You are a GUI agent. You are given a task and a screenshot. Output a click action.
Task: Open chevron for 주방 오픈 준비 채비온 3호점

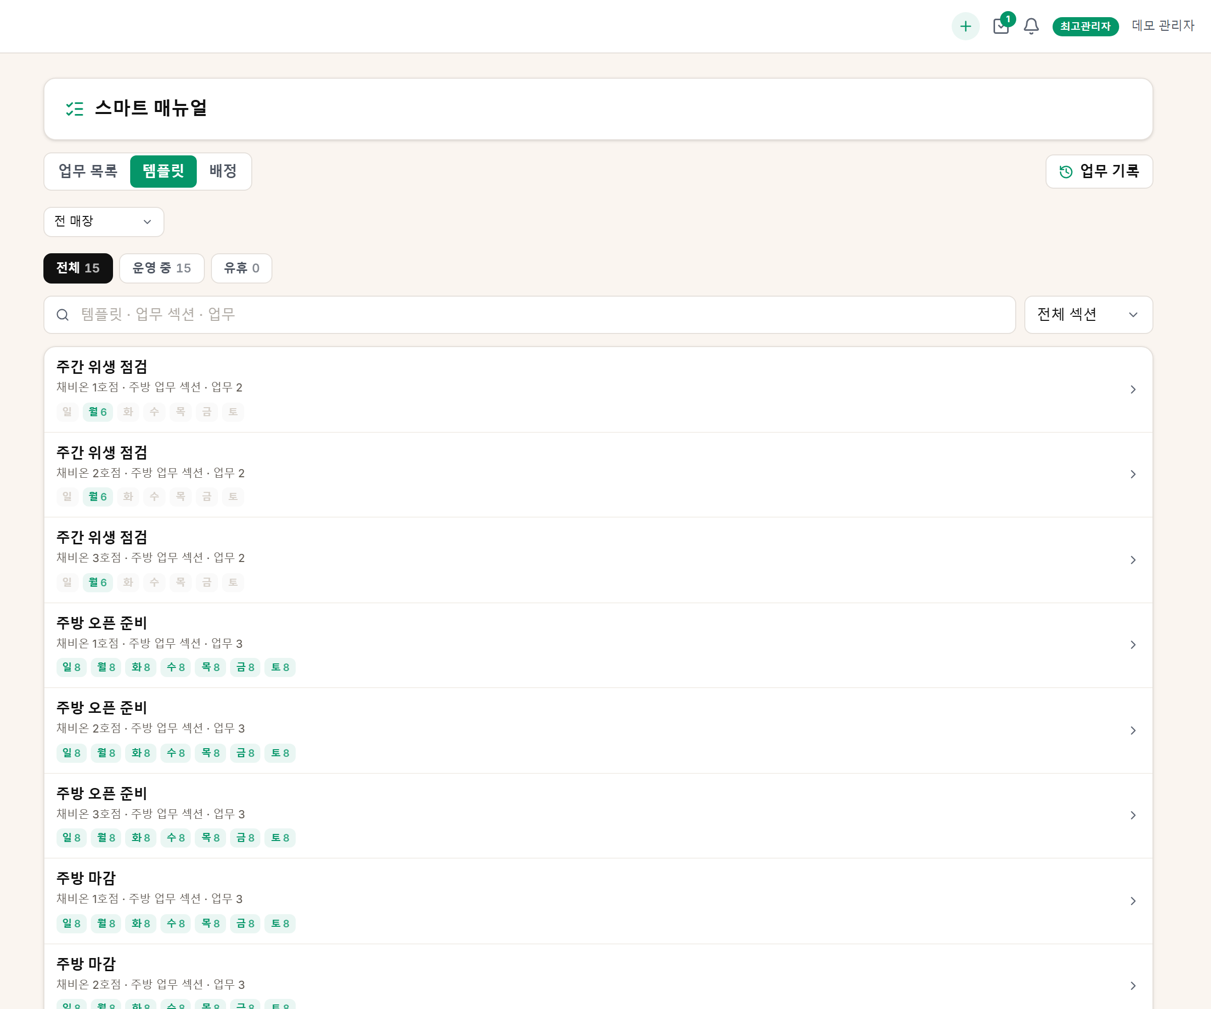(1133, 815)
